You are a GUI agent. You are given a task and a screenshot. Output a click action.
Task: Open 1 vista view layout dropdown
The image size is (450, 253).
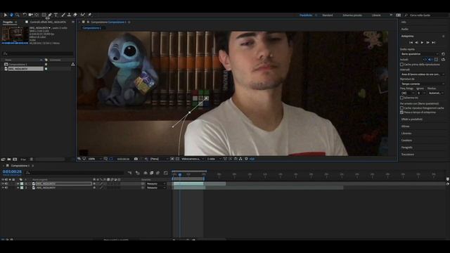[x=214, y=159]
